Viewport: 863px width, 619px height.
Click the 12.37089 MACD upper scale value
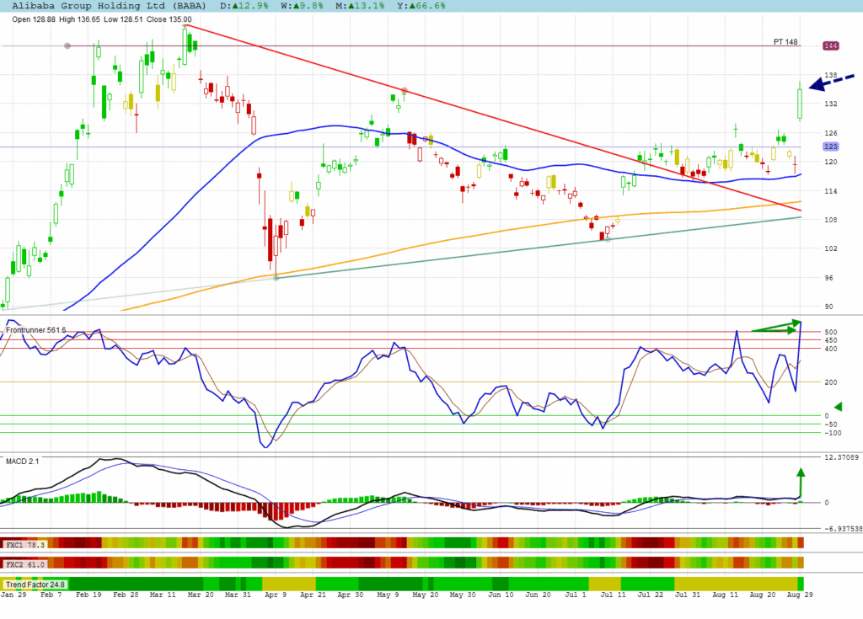click(841, 457)
